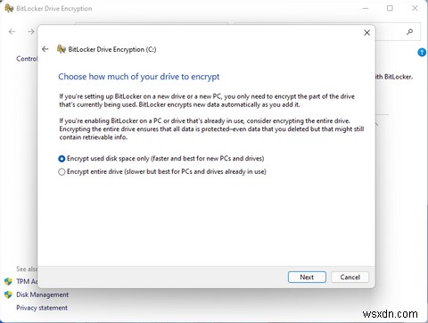Click 'BitLocker Drive Encryption (C:)' wizard title
The height and width of the screenshot is (323, 428).
pos(112,49)
